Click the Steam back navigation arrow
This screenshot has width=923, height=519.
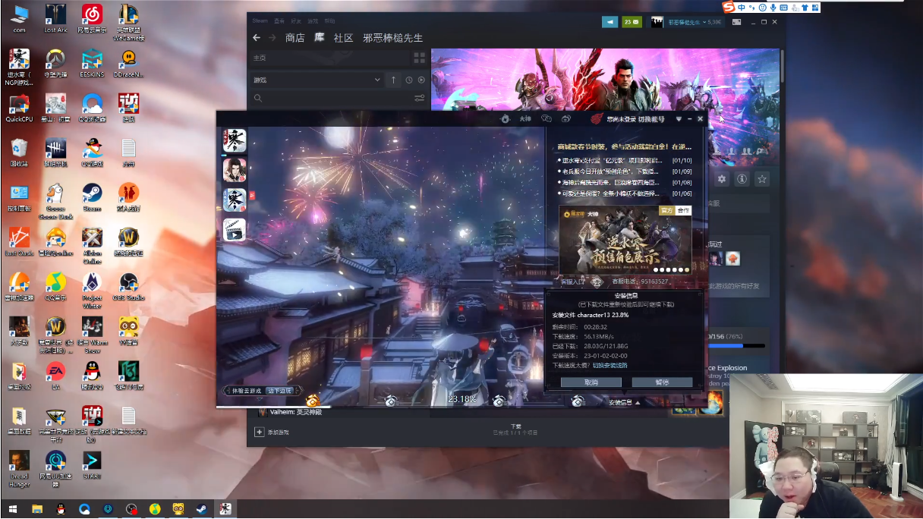pos(257,38)
